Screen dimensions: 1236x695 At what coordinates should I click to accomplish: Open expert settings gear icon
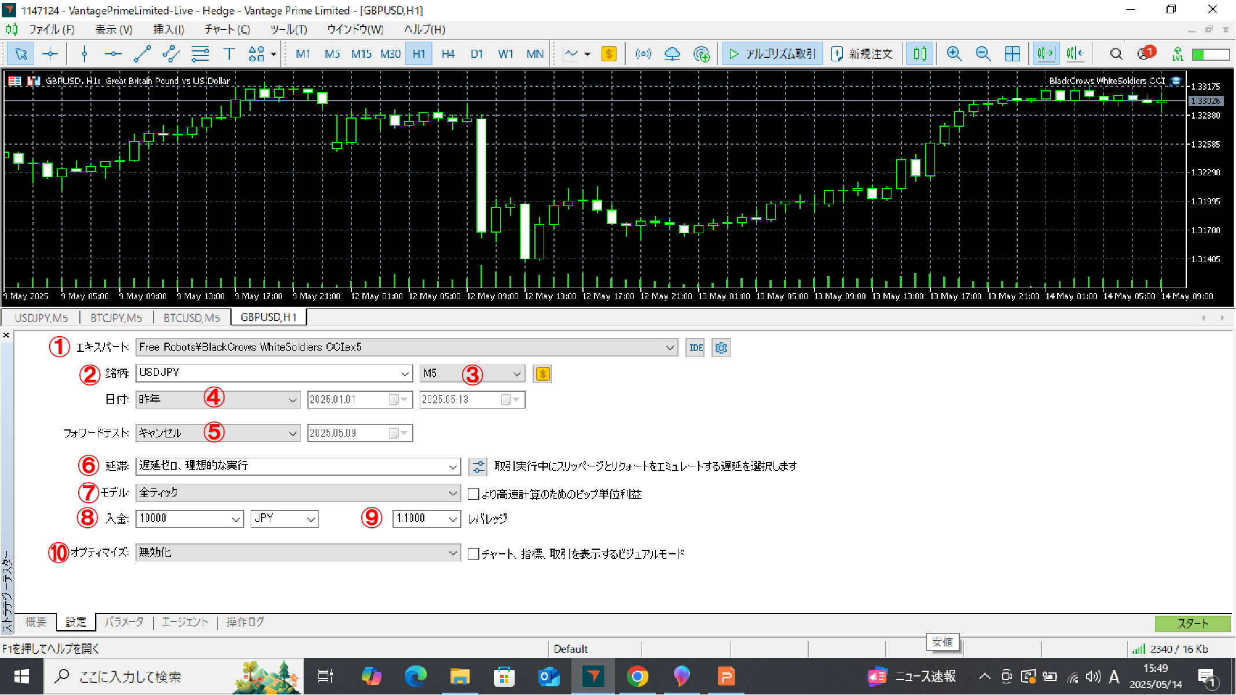721,348
